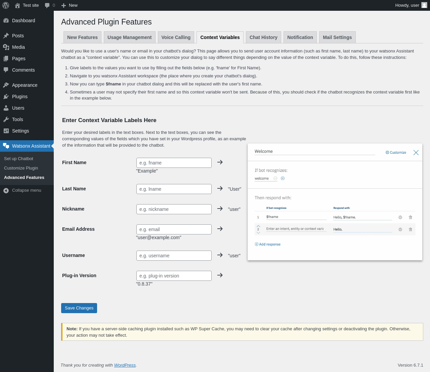Open the Notification tab
The image size is (430, 372).
point(300,37)
